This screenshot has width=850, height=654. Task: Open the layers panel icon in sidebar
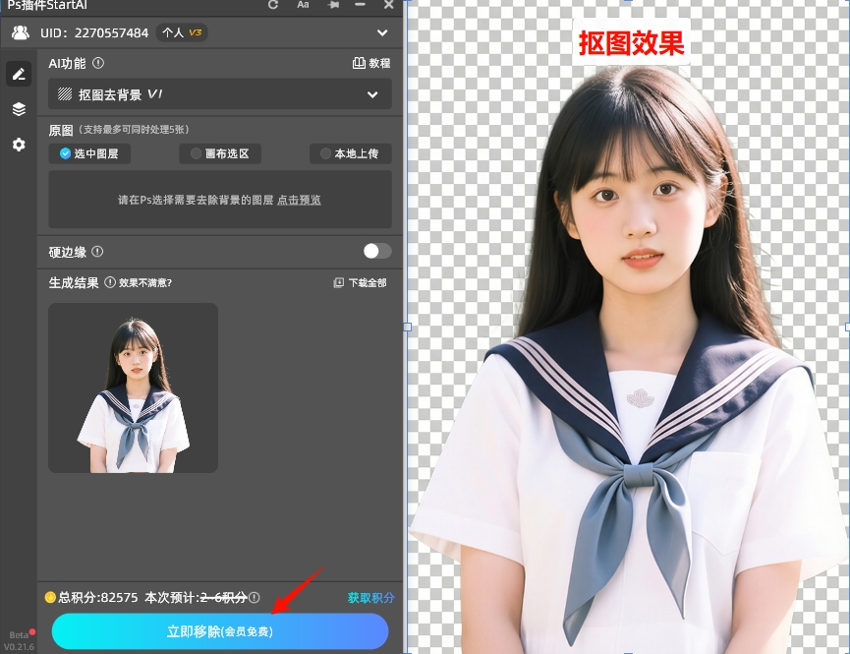(x=19, y=109)
